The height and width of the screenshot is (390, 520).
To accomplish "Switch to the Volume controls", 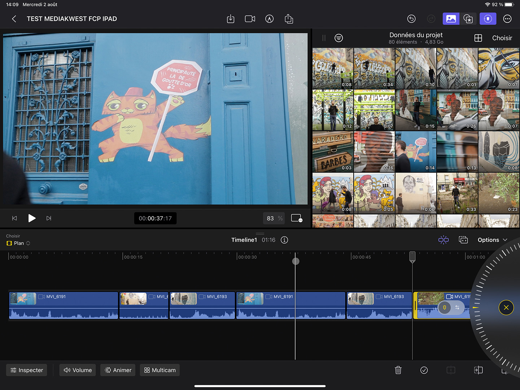I will (x=78, y=370).
